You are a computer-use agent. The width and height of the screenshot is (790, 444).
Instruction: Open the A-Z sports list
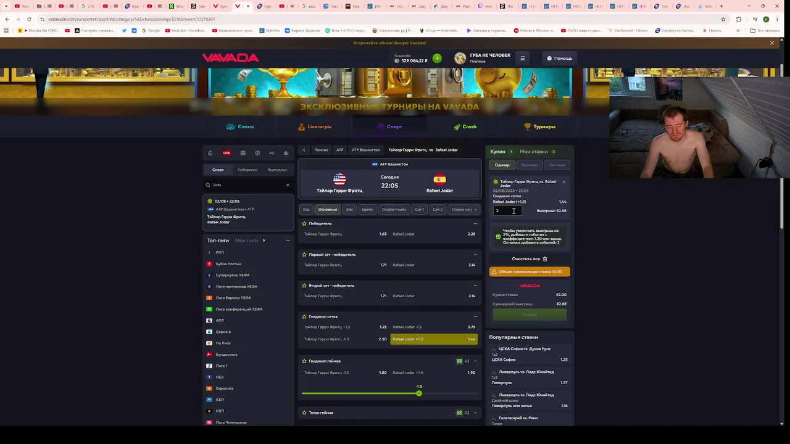[x=272, y=153]
